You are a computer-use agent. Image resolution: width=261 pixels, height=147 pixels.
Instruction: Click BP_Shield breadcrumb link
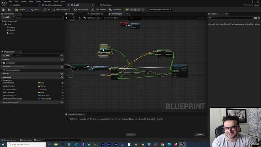[94, 18]
